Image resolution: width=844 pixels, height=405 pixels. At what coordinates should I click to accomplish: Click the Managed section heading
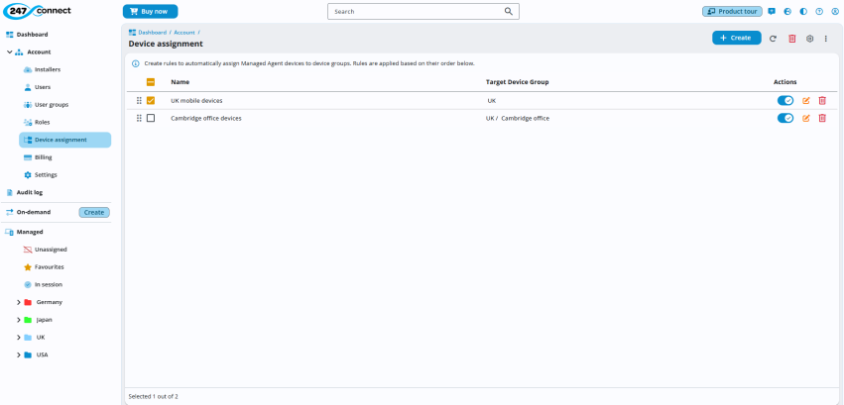click(30, 232)
